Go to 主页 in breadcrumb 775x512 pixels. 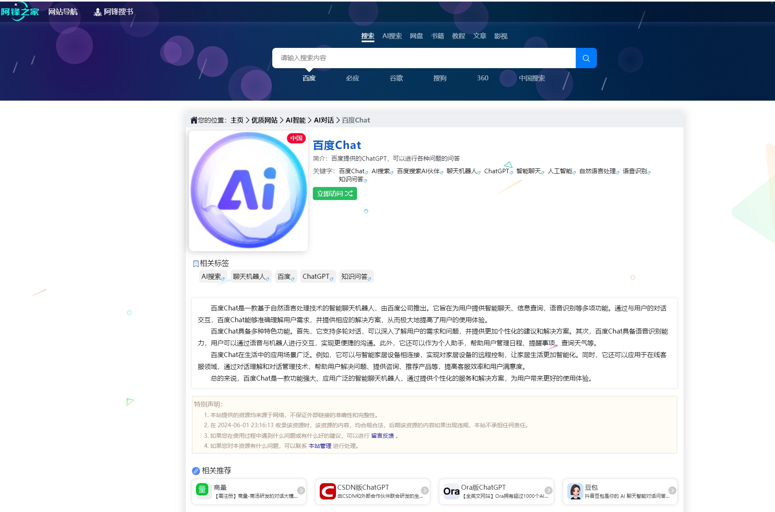[237, 120]
